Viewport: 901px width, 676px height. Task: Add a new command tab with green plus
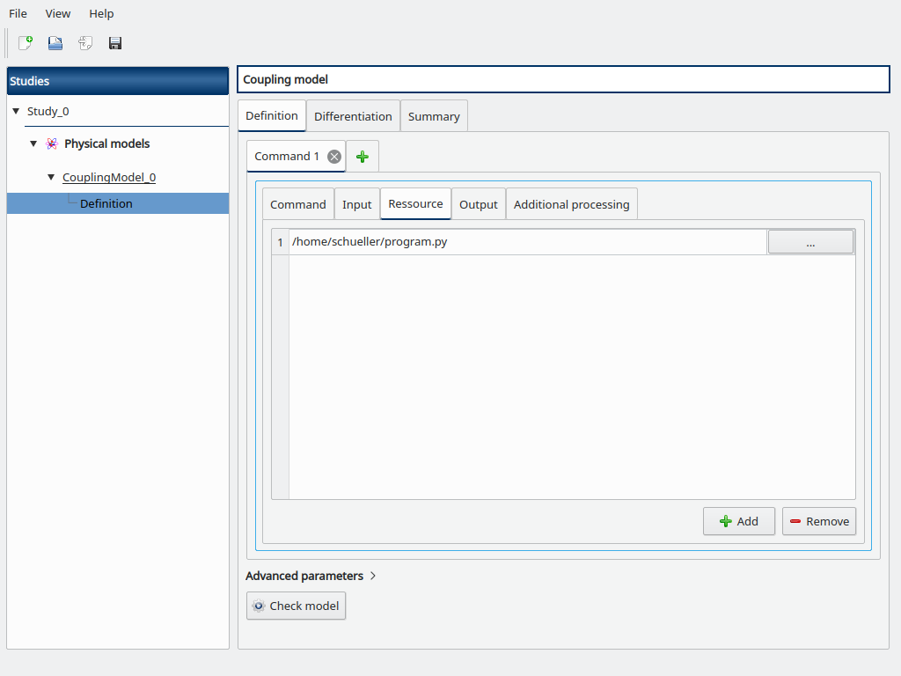pyautogui.click(x=362, y=157)
